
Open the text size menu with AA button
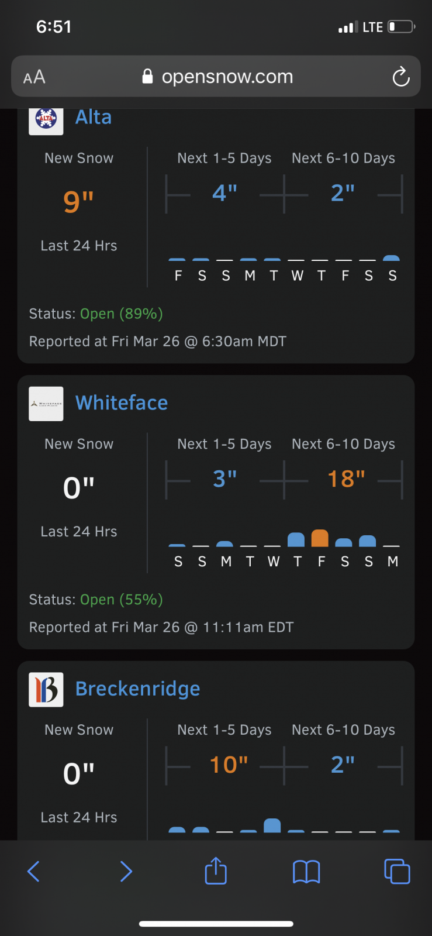click(33, 76)
